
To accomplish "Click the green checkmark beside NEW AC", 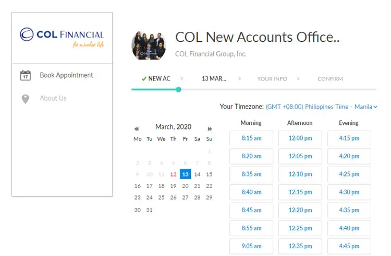I will point(144,79).
